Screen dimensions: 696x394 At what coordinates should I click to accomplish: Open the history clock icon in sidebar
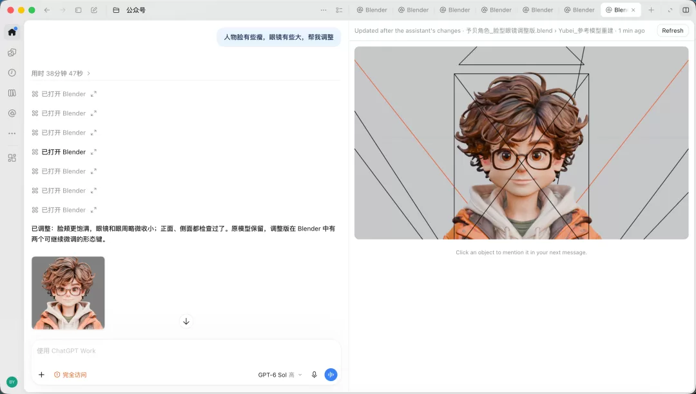point(12,73)
